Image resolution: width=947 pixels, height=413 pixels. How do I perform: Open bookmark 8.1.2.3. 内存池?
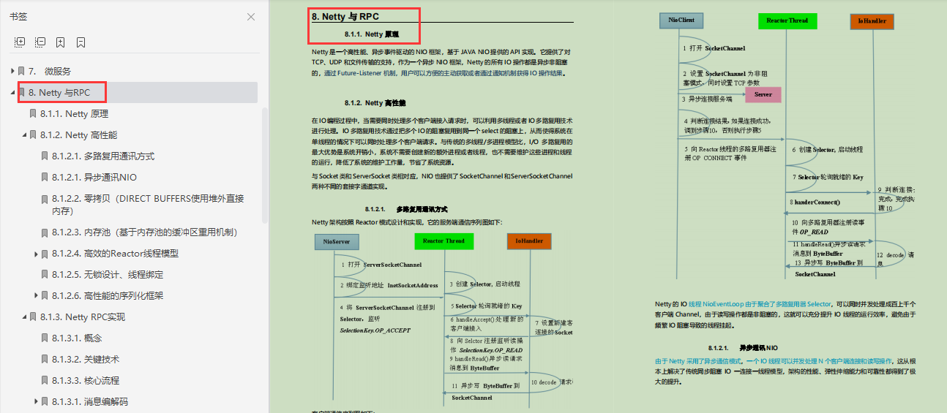[x=145, y=232]
